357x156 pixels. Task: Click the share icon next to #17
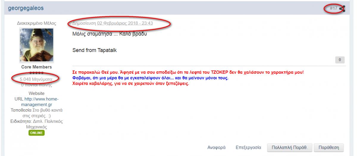coord(342,9)
